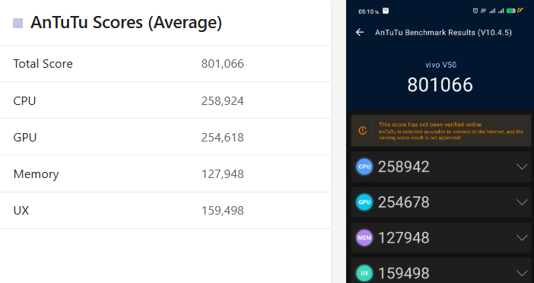Click the Total Score row in table
Screen dimensions: 534x283
click(x=165, y=64)
